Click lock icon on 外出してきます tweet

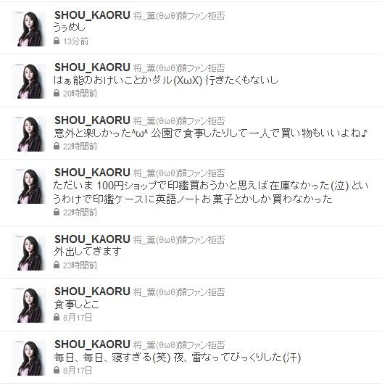click(57, 265)
